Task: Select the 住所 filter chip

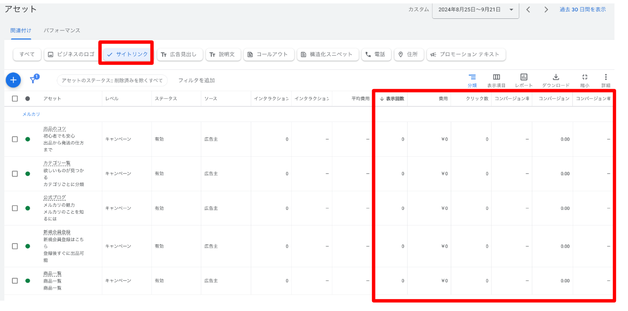Action: click(409, 54)
